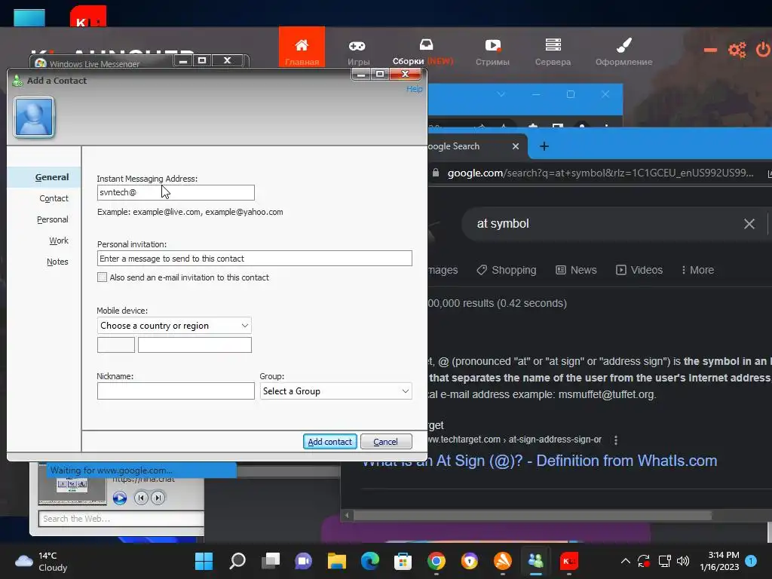Click the at symbol Google search box

tap(605, 223)
